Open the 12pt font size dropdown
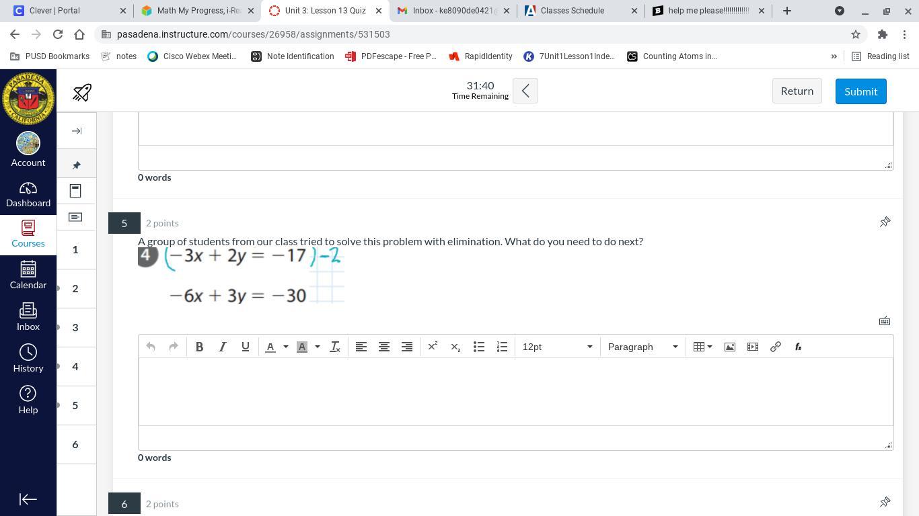 point(557,347)
